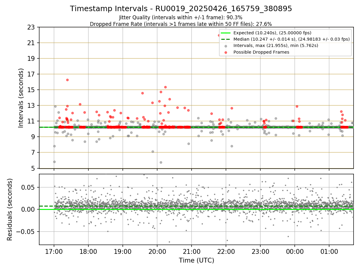Click the 'Expected (10.240s), (25.00000 fps)' legend entry

click(272, 33)
